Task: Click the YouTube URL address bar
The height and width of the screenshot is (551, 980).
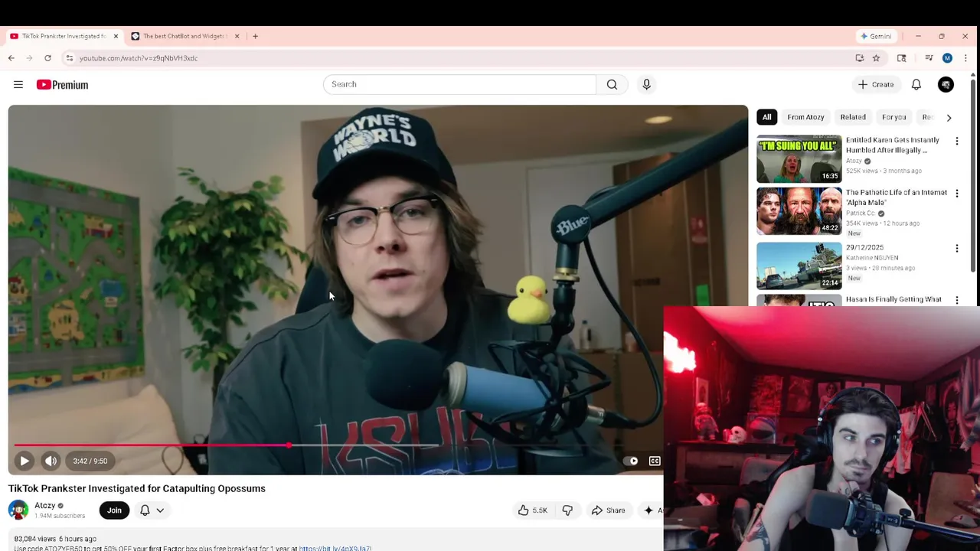Action: click(459, 58)
